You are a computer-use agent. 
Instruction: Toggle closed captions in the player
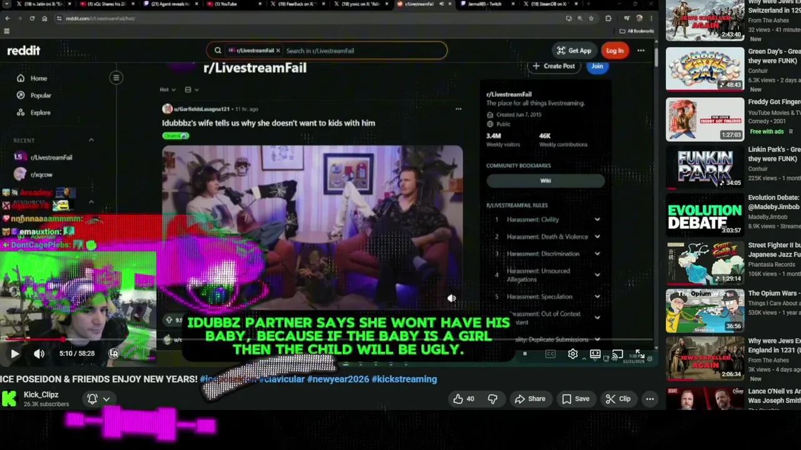pos(550,354)
